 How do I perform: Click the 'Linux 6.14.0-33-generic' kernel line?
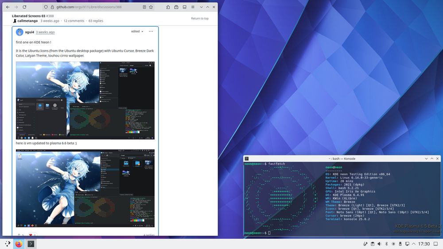[354, 178]
